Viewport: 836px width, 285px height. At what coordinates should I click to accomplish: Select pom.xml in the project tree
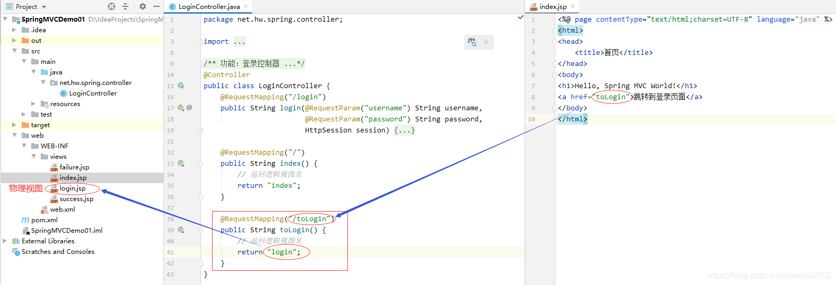click(x=44, y=220)
